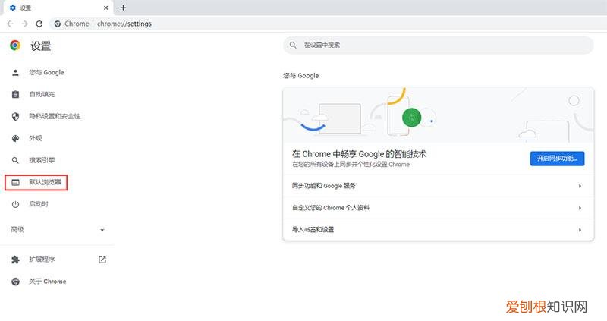Click the blue 开启同步功能 button
Image resolution: width=607 pixels, height=321 pixels.
557,159
